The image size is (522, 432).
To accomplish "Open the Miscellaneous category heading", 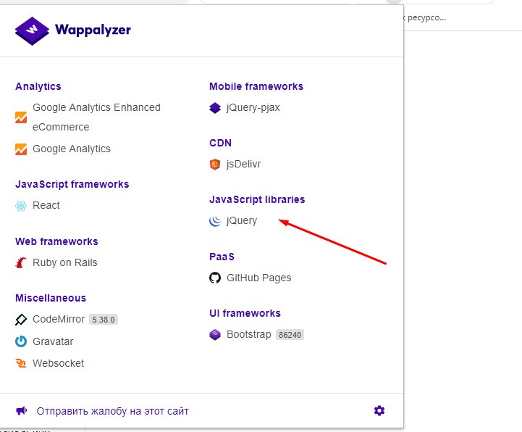I will pos(51,298).
